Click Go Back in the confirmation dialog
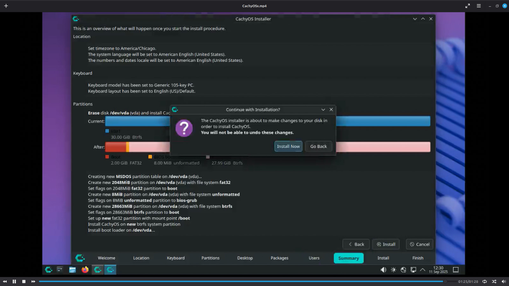The image size is (509, 286). [318, 146]
